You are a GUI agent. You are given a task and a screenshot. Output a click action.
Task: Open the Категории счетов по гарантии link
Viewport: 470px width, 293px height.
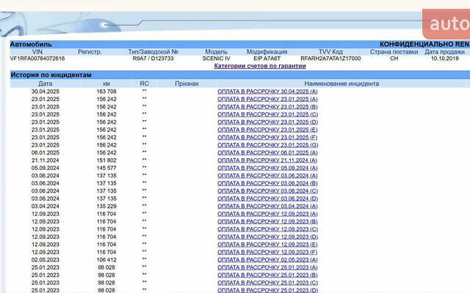coord(259,66)
